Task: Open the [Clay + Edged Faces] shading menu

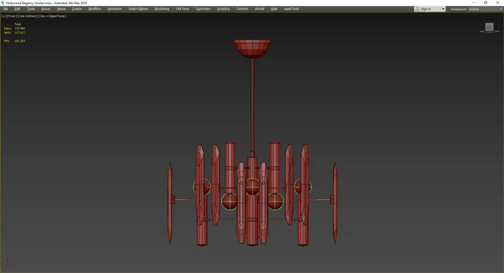Action: click(x=52, y=16)
